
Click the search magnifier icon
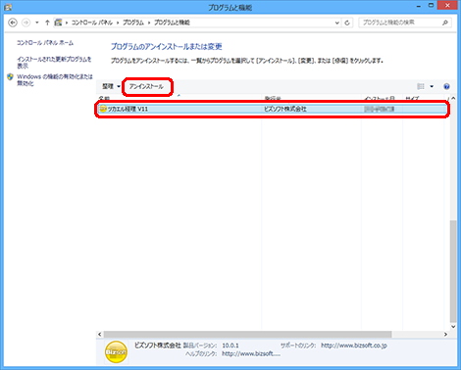click(x=445, y=23)
